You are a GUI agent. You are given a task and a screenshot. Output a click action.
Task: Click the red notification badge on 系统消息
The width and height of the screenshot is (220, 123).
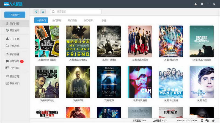coord(22,61)
